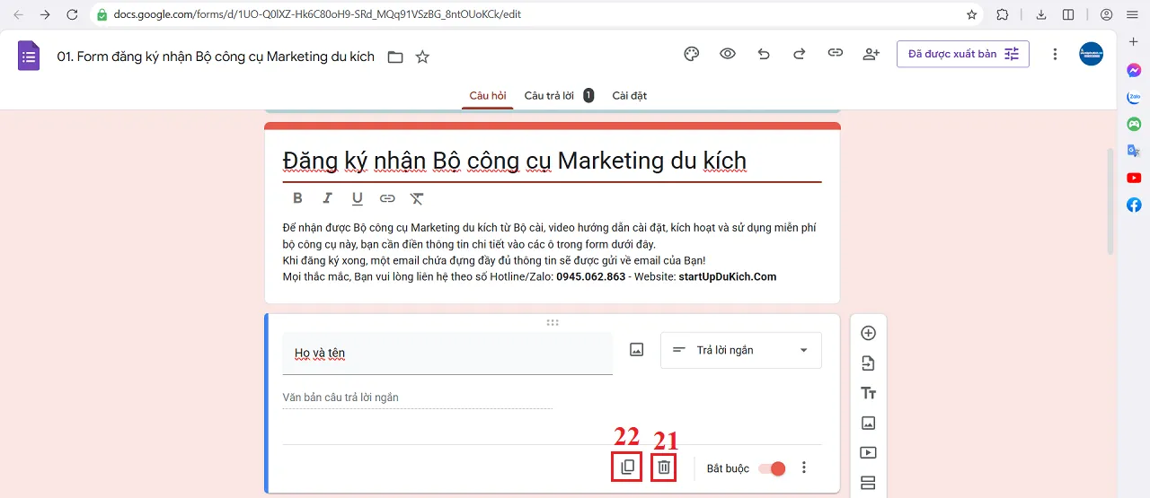1150x498 pixels.
Task: Click the browser address bar URL
Action: [316, 14]
